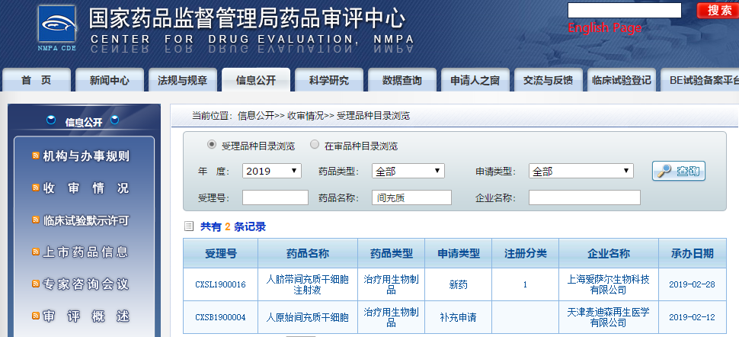Select the 在审品种目录浏览 radio button
The height and width of the screenshot is (337, 739).
point(315,145)
